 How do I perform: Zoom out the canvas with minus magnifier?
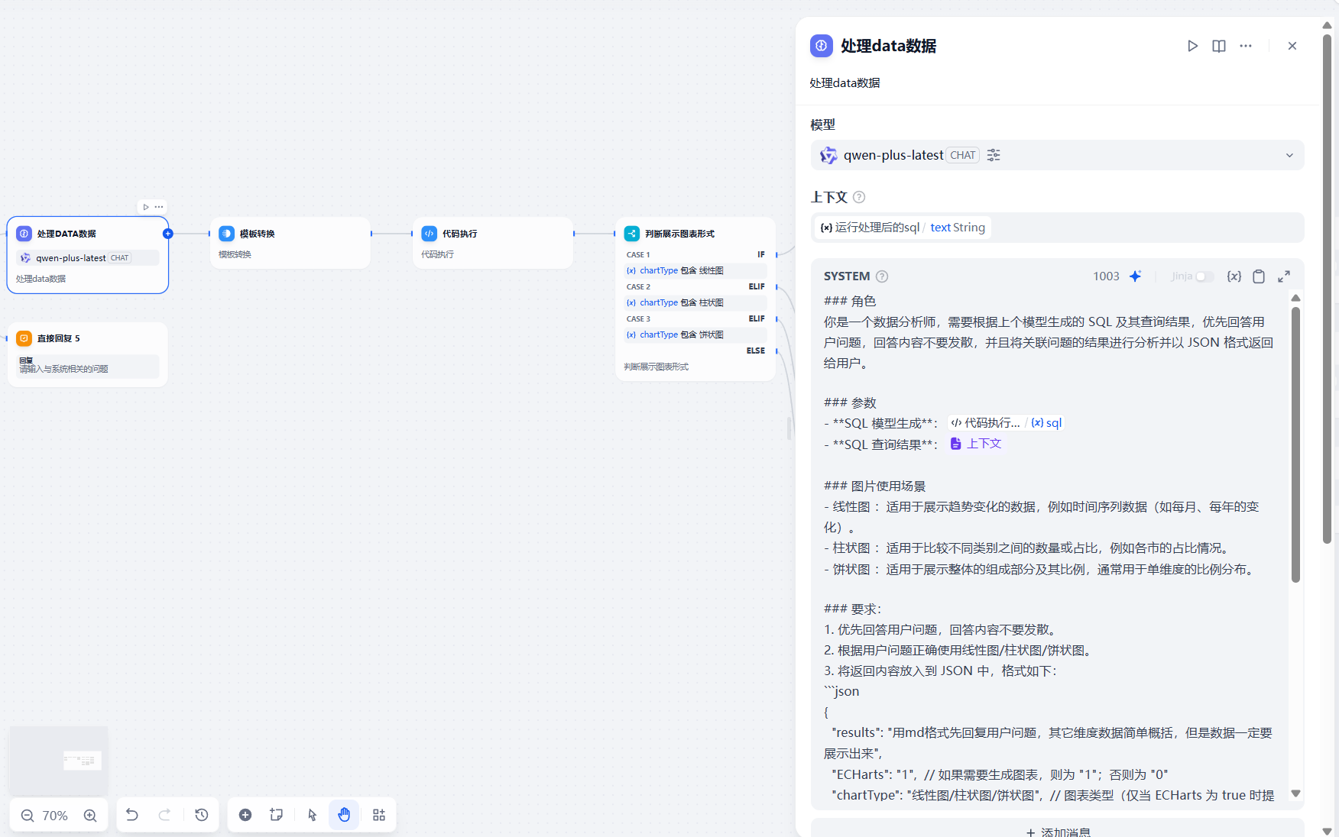[28, 816]
